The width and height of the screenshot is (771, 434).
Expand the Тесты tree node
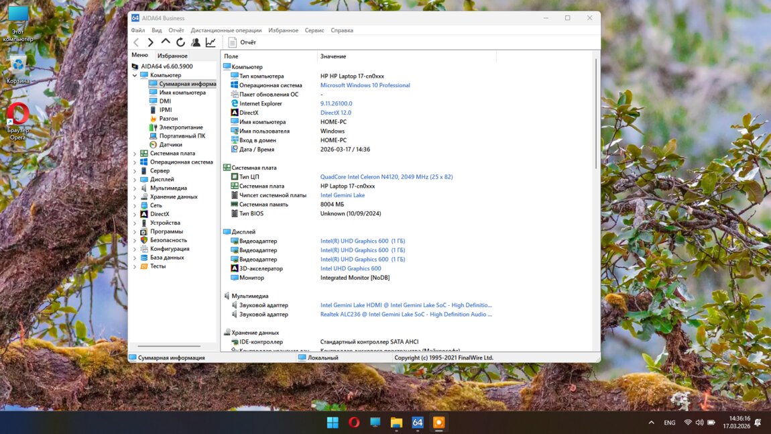pyautogui.click(x=135, y=266)
